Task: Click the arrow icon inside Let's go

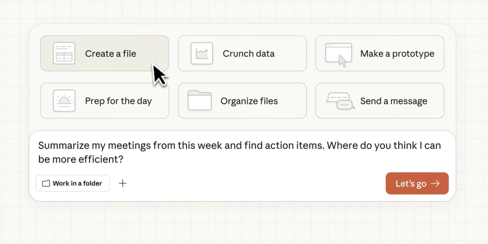Action: [x=435, y=183]
